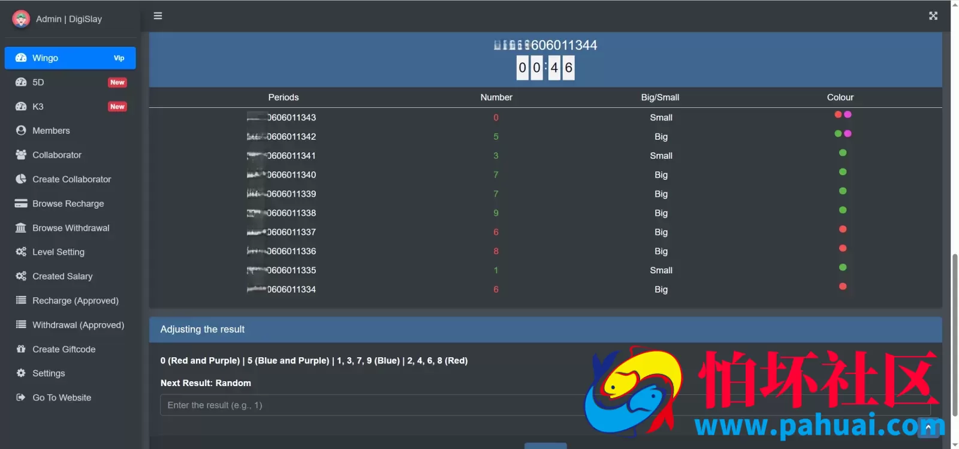Click the Members user icon
The width and height of the screenshot is (959, 449).
coord(21,131)
